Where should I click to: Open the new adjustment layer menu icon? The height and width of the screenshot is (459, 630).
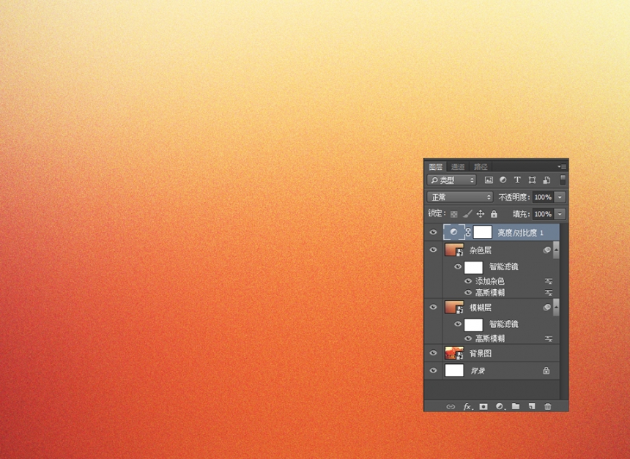pos(500,406)
